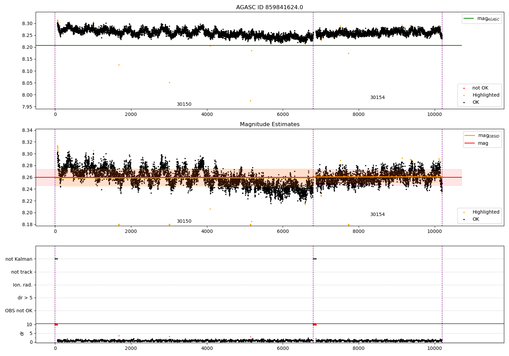Select the mag AGASC legend entry

click(482, 19)
